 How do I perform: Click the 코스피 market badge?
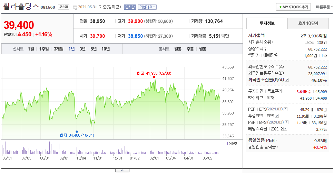click(x=64, y=7)
